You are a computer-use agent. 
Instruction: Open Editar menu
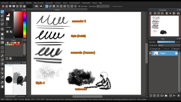point(13,3)
